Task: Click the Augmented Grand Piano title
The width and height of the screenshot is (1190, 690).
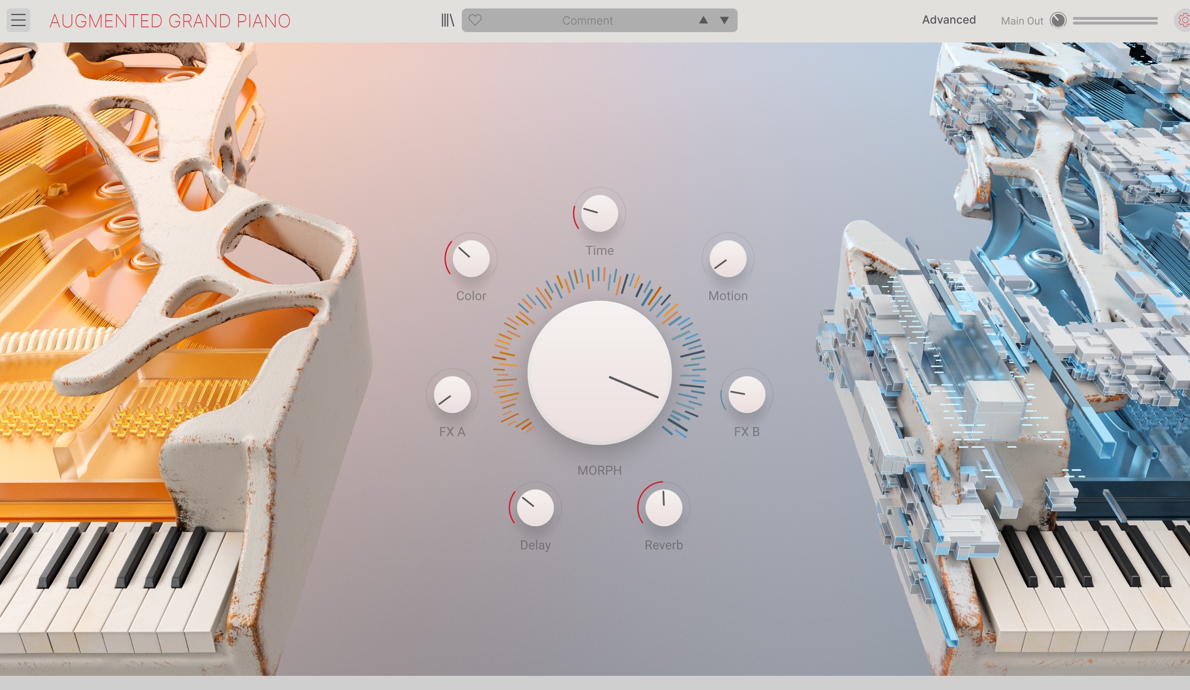Action: tap(170, 21)
